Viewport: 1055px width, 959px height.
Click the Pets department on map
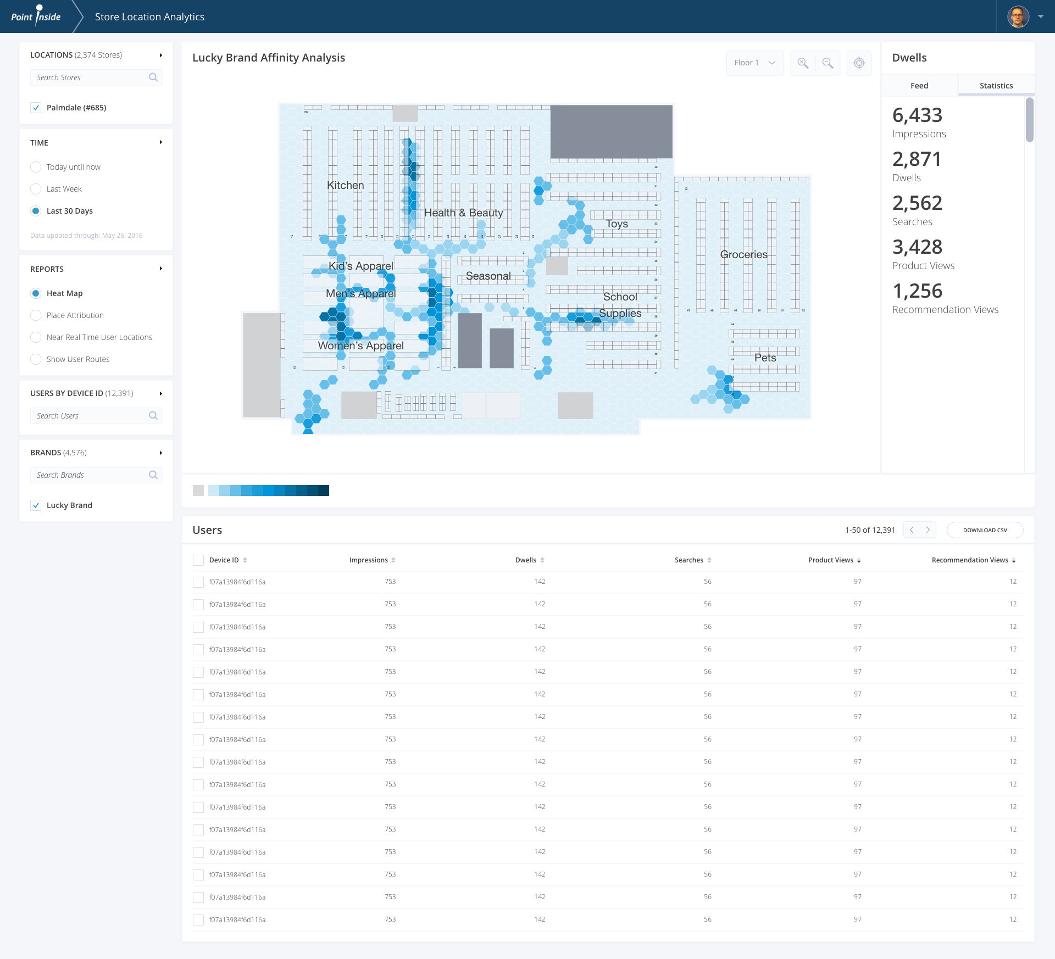[x=765, y=358]
